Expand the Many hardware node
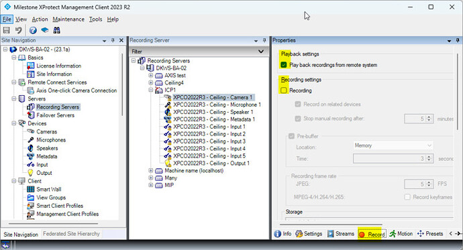 click(150, 178)
